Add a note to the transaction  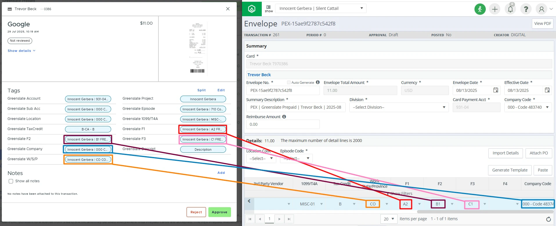pyautogui.click(x=221, y=173)
